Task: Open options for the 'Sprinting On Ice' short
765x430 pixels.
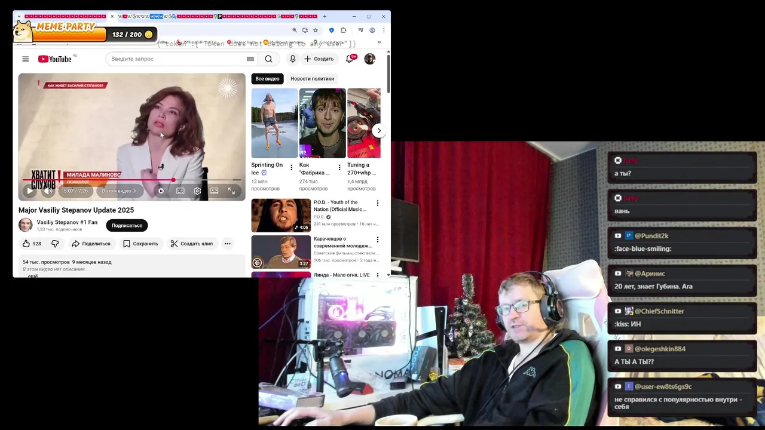Action: [291, 168]
